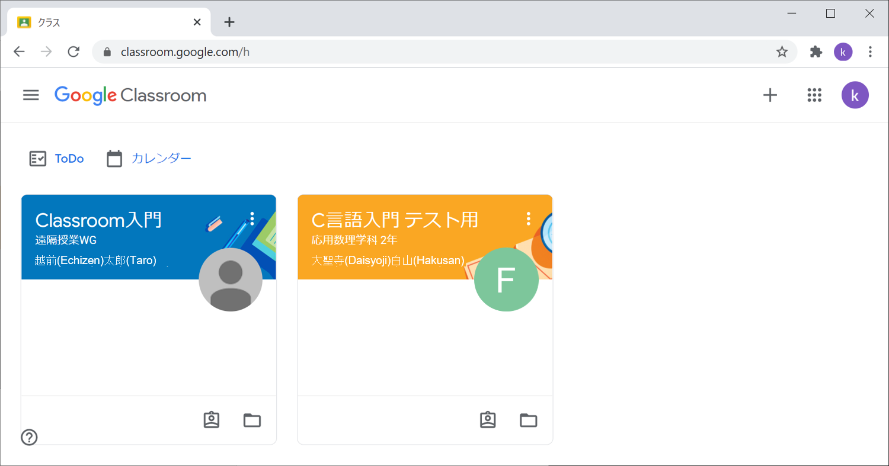Open the browser extensions puzzle icon
The height and width of the screenshot is (466, 889).
816,52
